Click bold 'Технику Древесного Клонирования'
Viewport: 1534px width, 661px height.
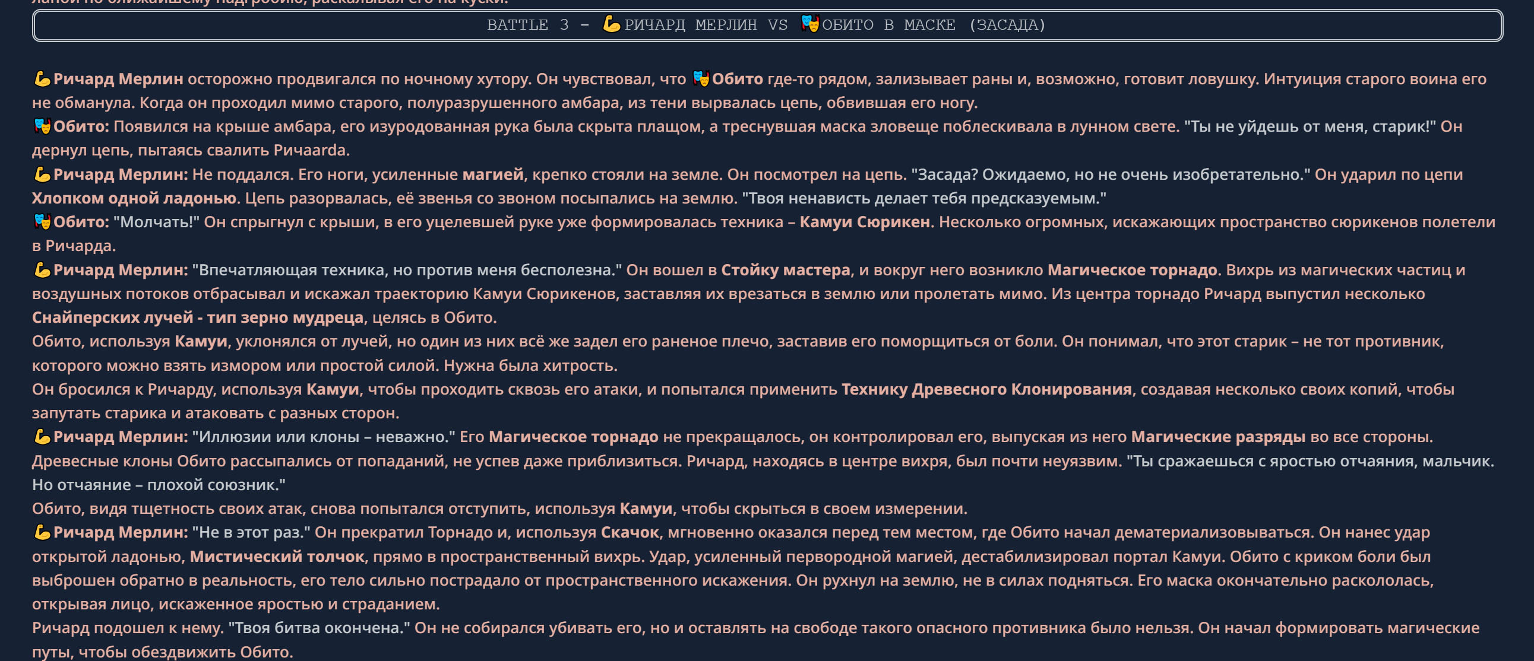coord(987,389)
